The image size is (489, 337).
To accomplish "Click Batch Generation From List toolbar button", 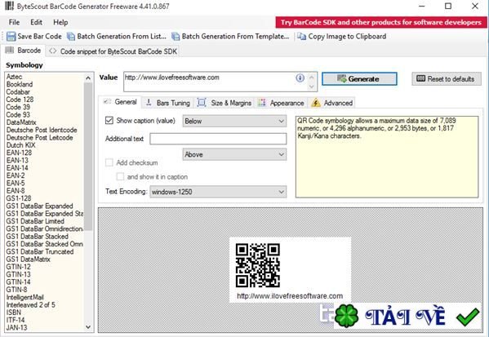I will click(x=117, y=37).
